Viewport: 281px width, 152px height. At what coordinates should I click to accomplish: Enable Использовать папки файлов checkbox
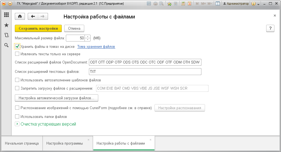(x=17, y=117)
